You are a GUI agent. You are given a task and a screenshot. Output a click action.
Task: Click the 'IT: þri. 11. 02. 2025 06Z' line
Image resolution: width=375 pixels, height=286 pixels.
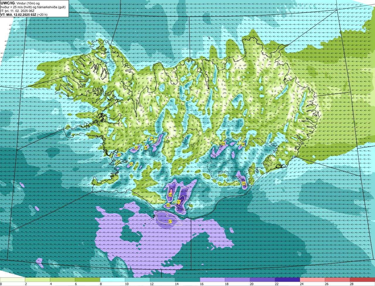[x=18, y=11]
